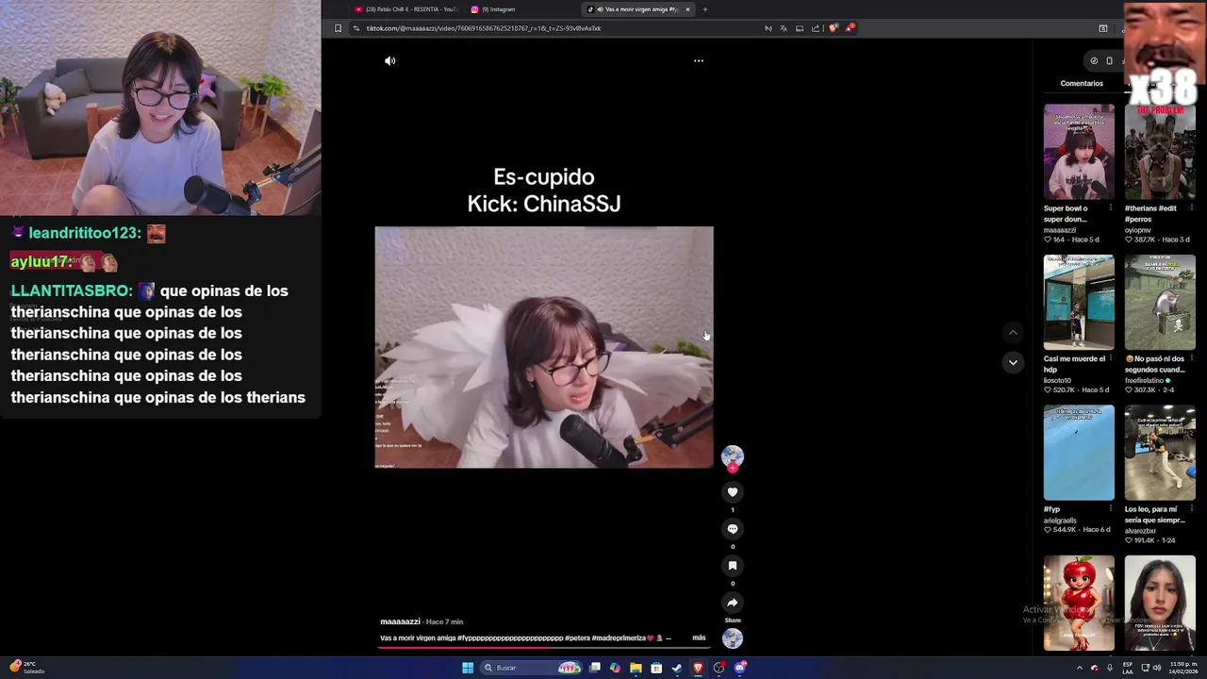The width and height of the screenshot is (1207, 679).
Task: Click the liosoto10 username
Action: (x=1059, y=380)
